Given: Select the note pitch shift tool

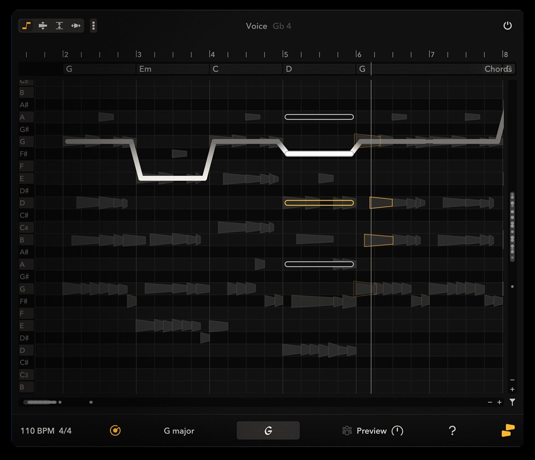Looking at the screenshot, I should click(x=43, y=26).
